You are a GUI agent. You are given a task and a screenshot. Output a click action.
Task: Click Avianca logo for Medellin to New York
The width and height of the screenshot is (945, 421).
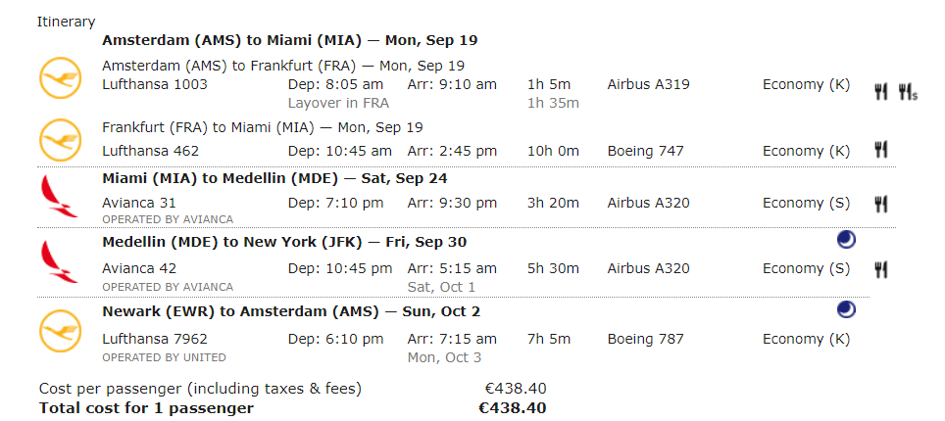[59, 261]
